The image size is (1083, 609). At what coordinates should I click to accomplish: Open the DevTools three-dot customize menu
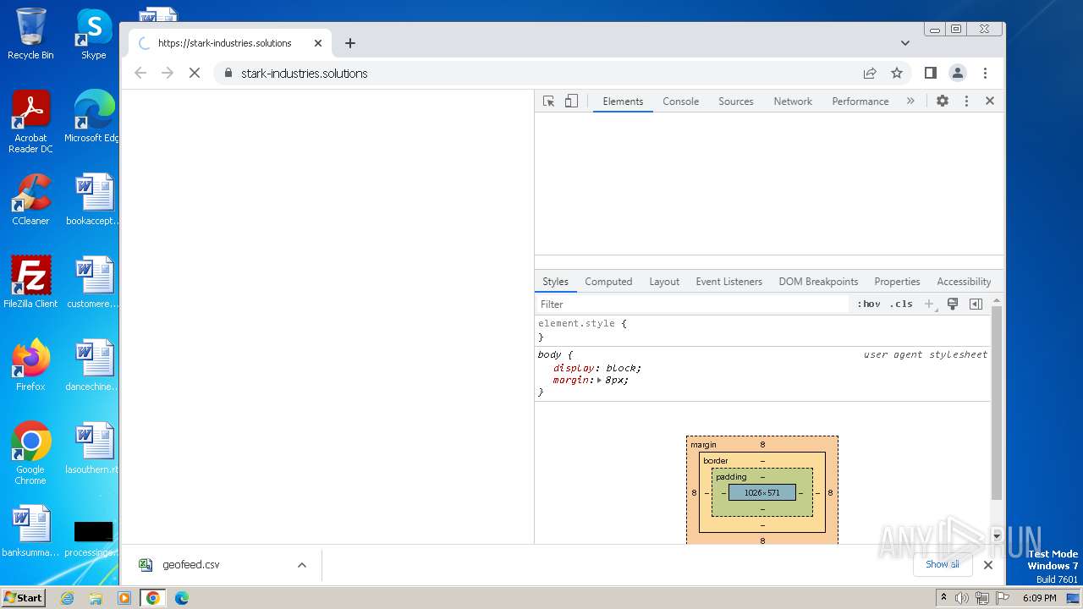966,101
